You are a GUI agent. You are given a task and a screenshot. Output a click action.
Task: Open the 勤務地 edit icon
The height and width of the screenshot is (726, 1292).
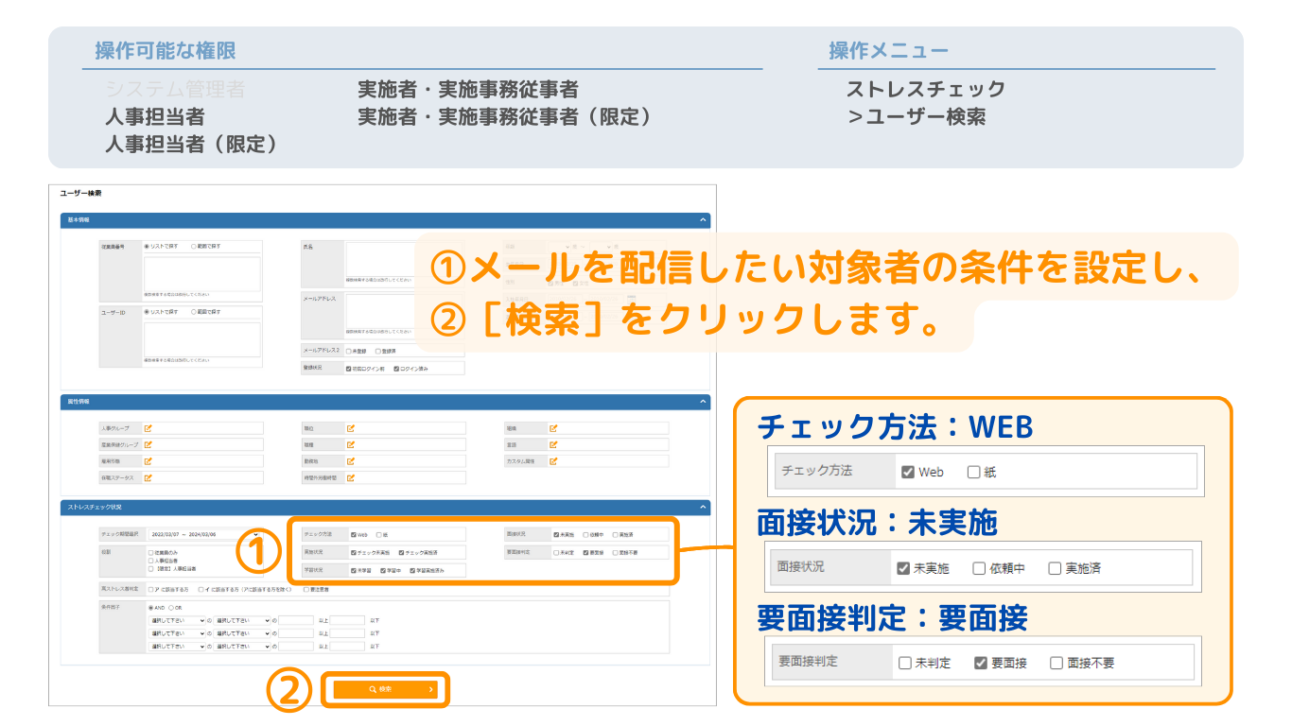coord(351,461)
